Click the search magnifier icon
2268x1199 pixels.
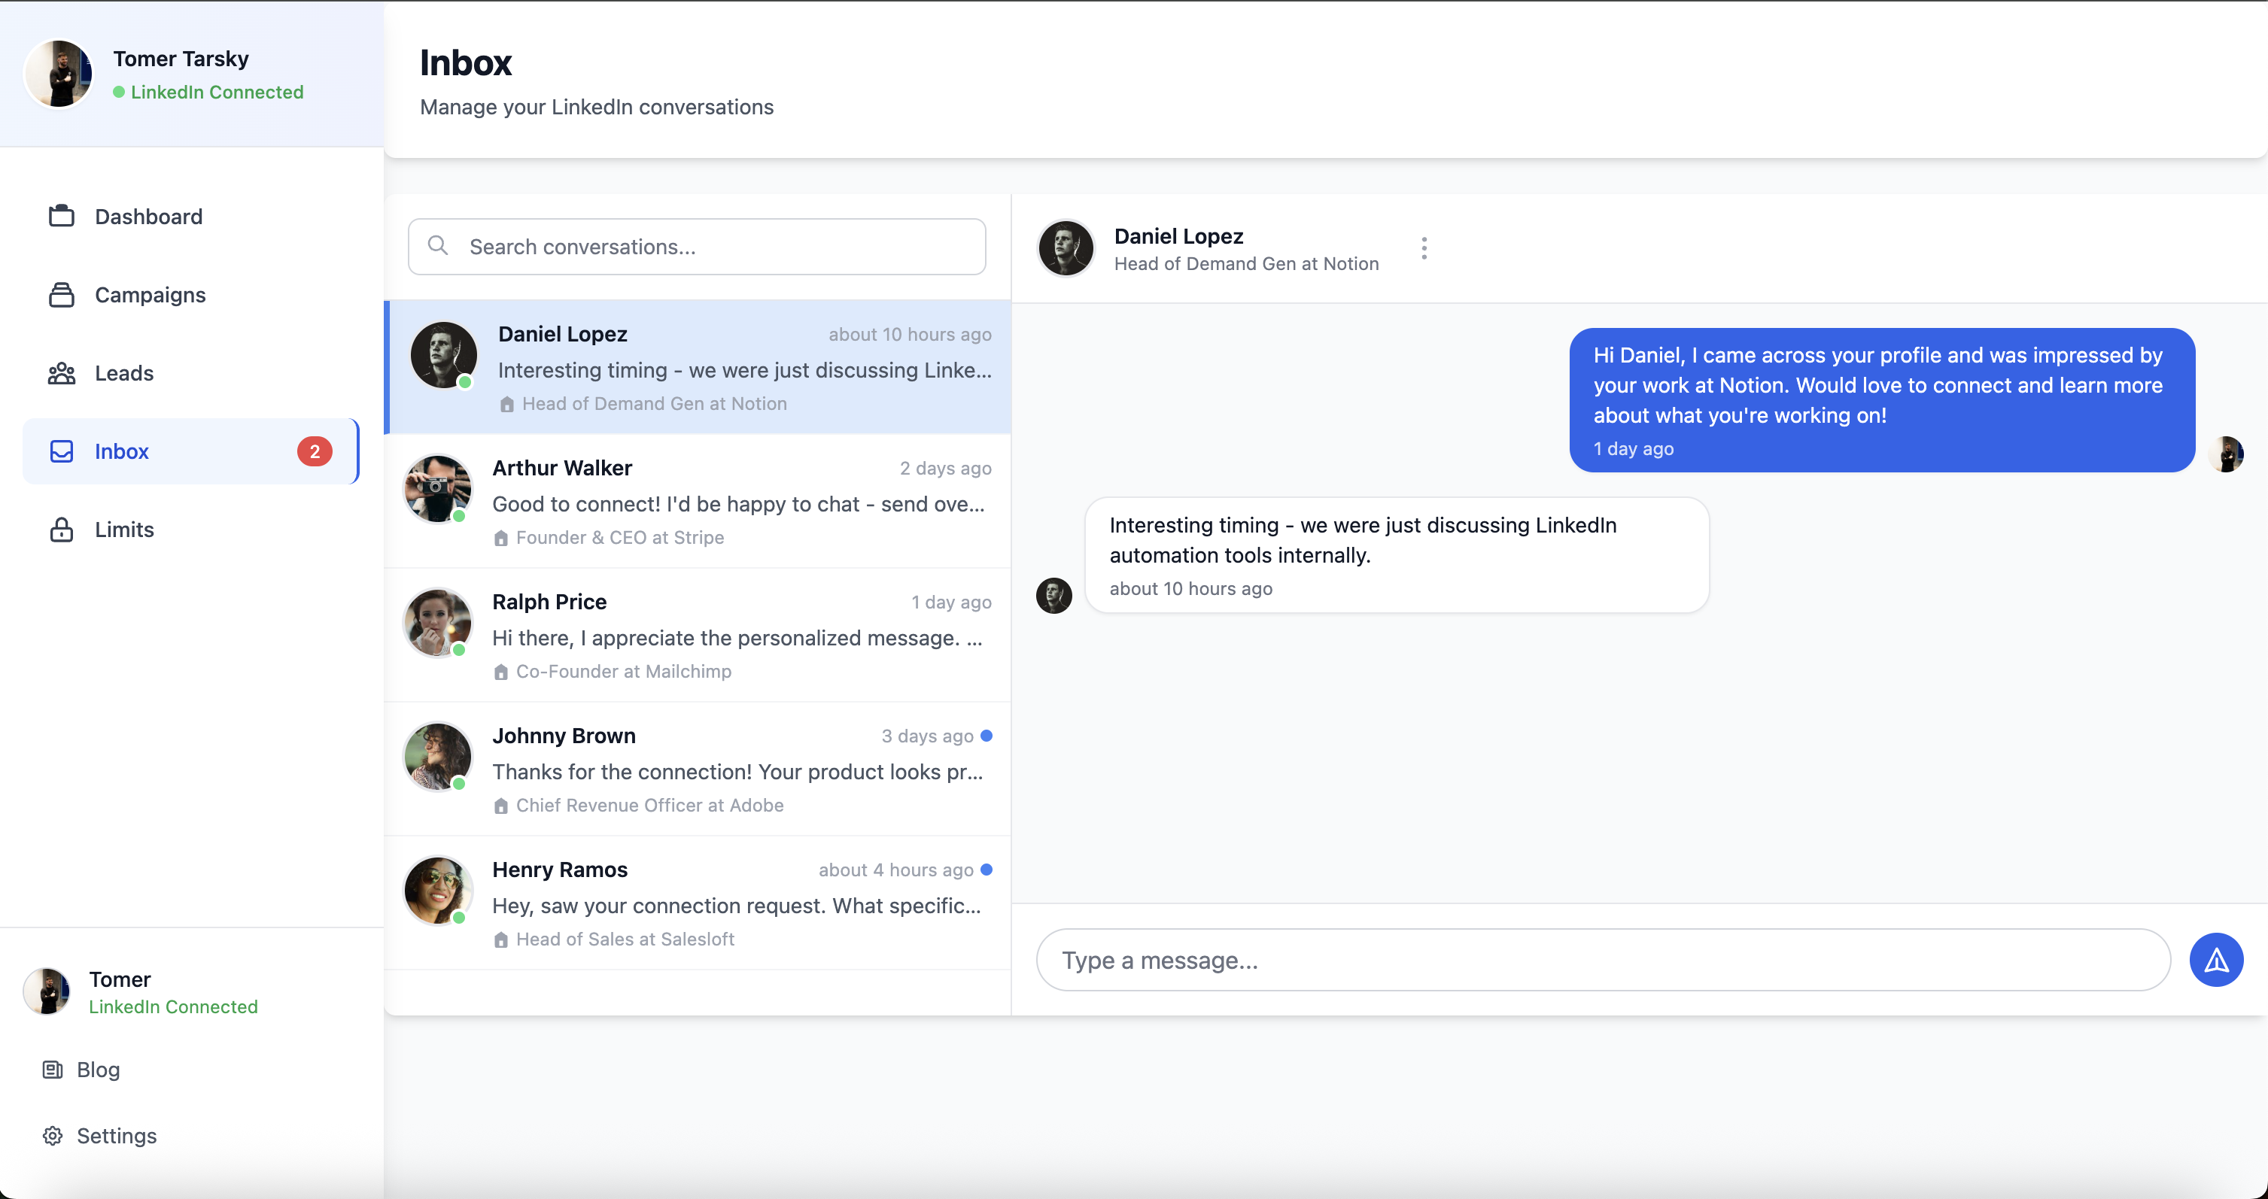click(438, 246)
